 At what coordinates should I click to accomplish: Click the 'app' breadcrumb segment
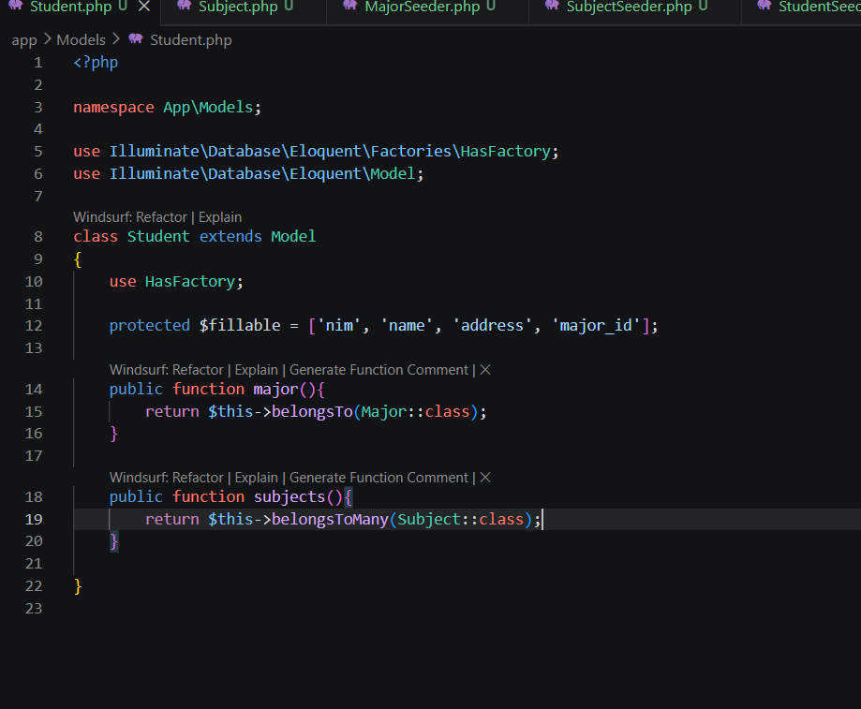tap(24, 40)
